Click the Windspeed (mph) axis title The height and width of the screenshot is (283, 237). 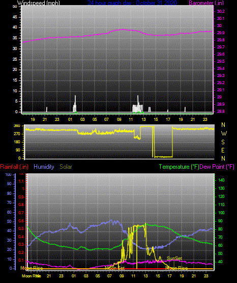[x=38, y=3]
